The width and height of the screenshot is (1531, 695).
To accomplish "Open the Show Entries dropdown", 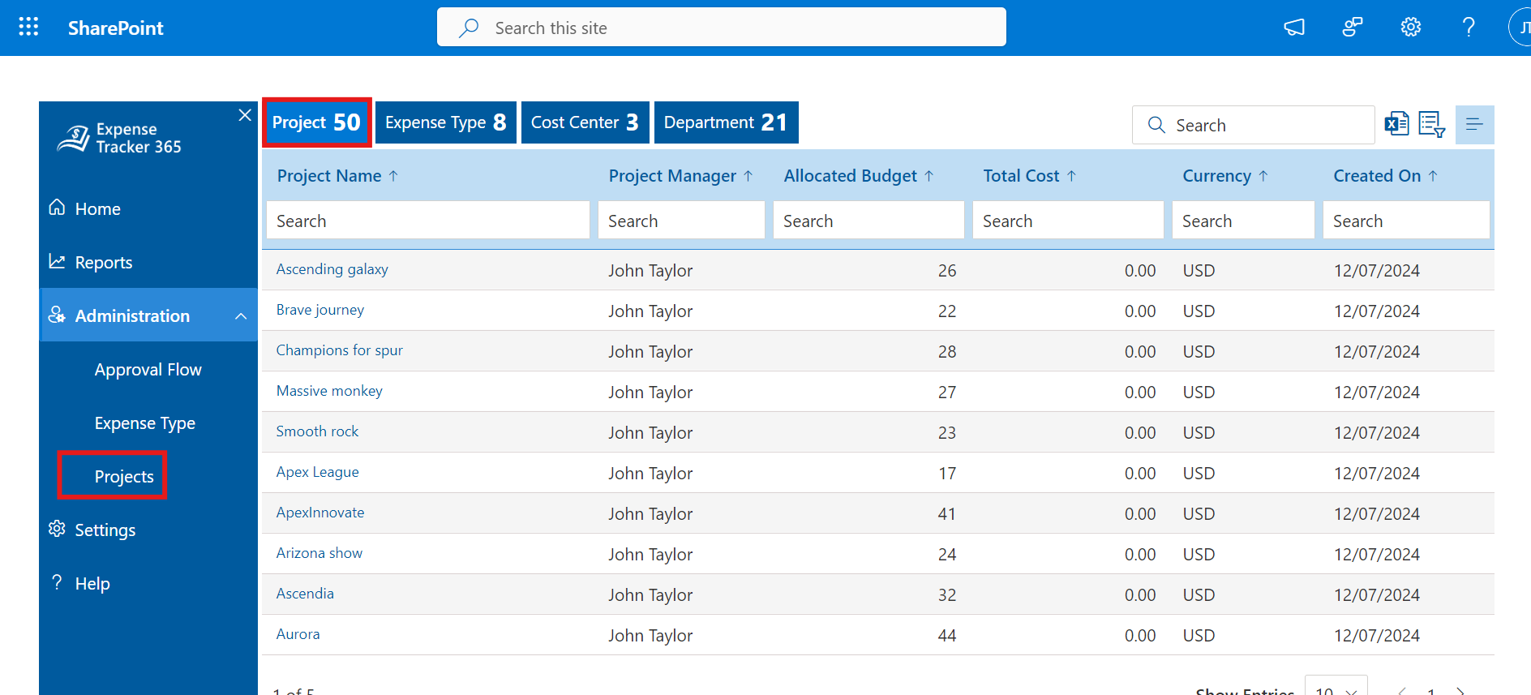I will coord(1336,686).
